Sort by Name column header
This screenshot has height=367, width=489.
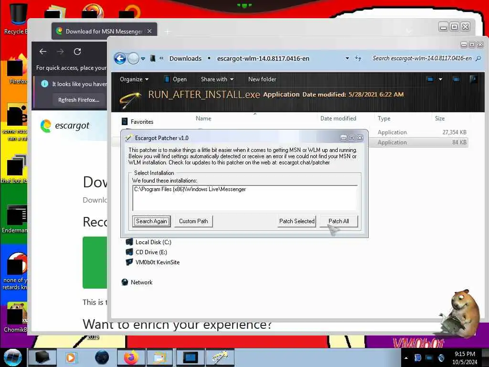point(203,119)
